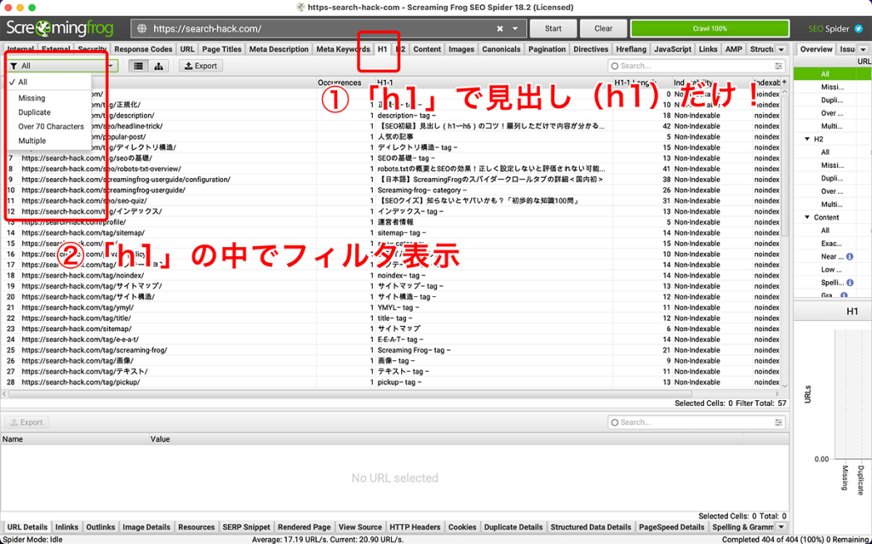The image size is (872, 544).
Task: Switch to SERP Snippet bottom tab
Action: tap(246, 527)
